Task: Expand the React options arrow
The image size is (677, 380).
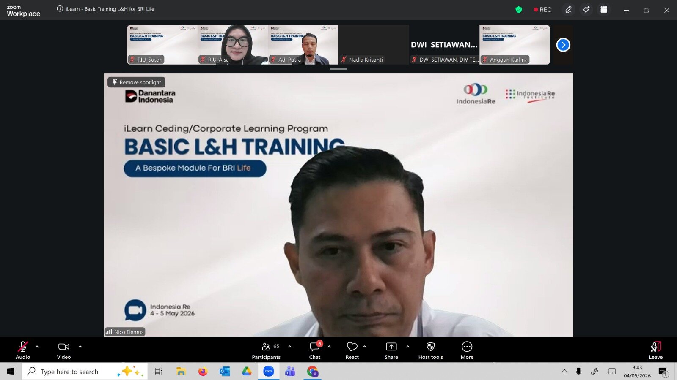Action: (x=364, y=347)
